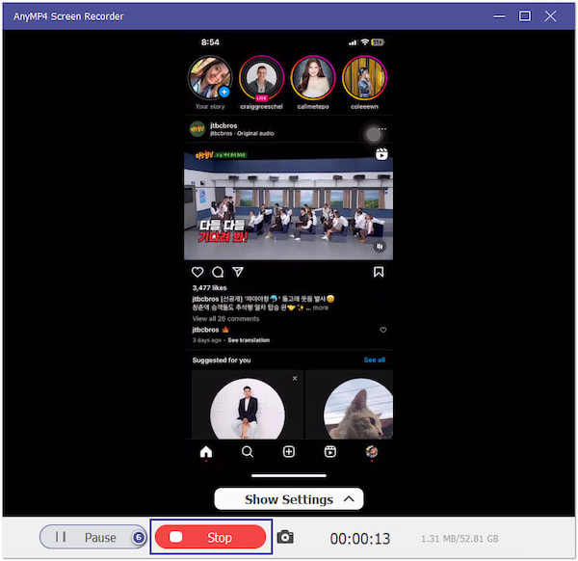Open See all suggested accounts
This screenshot has width=578, height=561.
pos(375,360)
